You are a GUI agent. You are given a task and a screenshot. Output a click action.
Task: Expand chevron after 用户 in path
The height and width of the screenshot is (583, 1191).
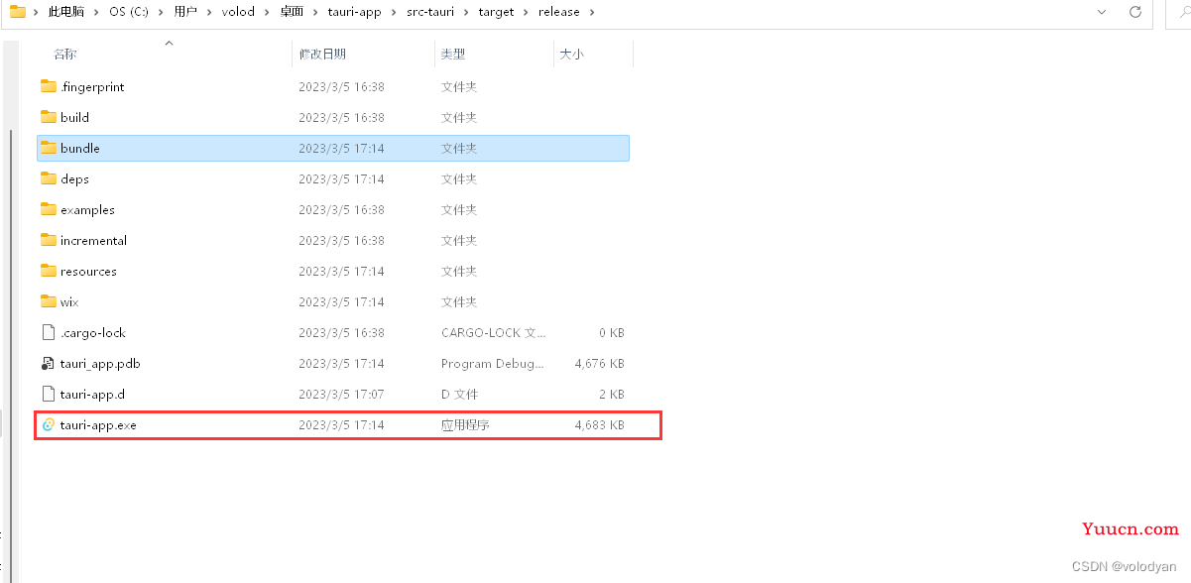point(210,12)
